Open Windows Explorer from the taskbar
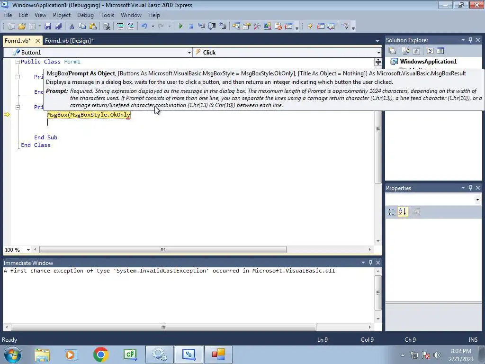485x364 pixels. [42, 355]
